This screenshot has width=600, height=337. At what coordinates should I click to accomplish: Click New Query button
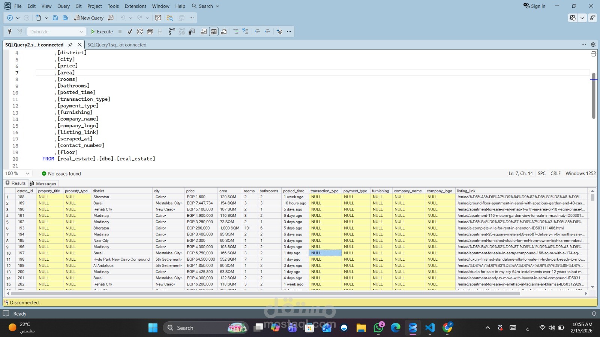pos(88,18)
